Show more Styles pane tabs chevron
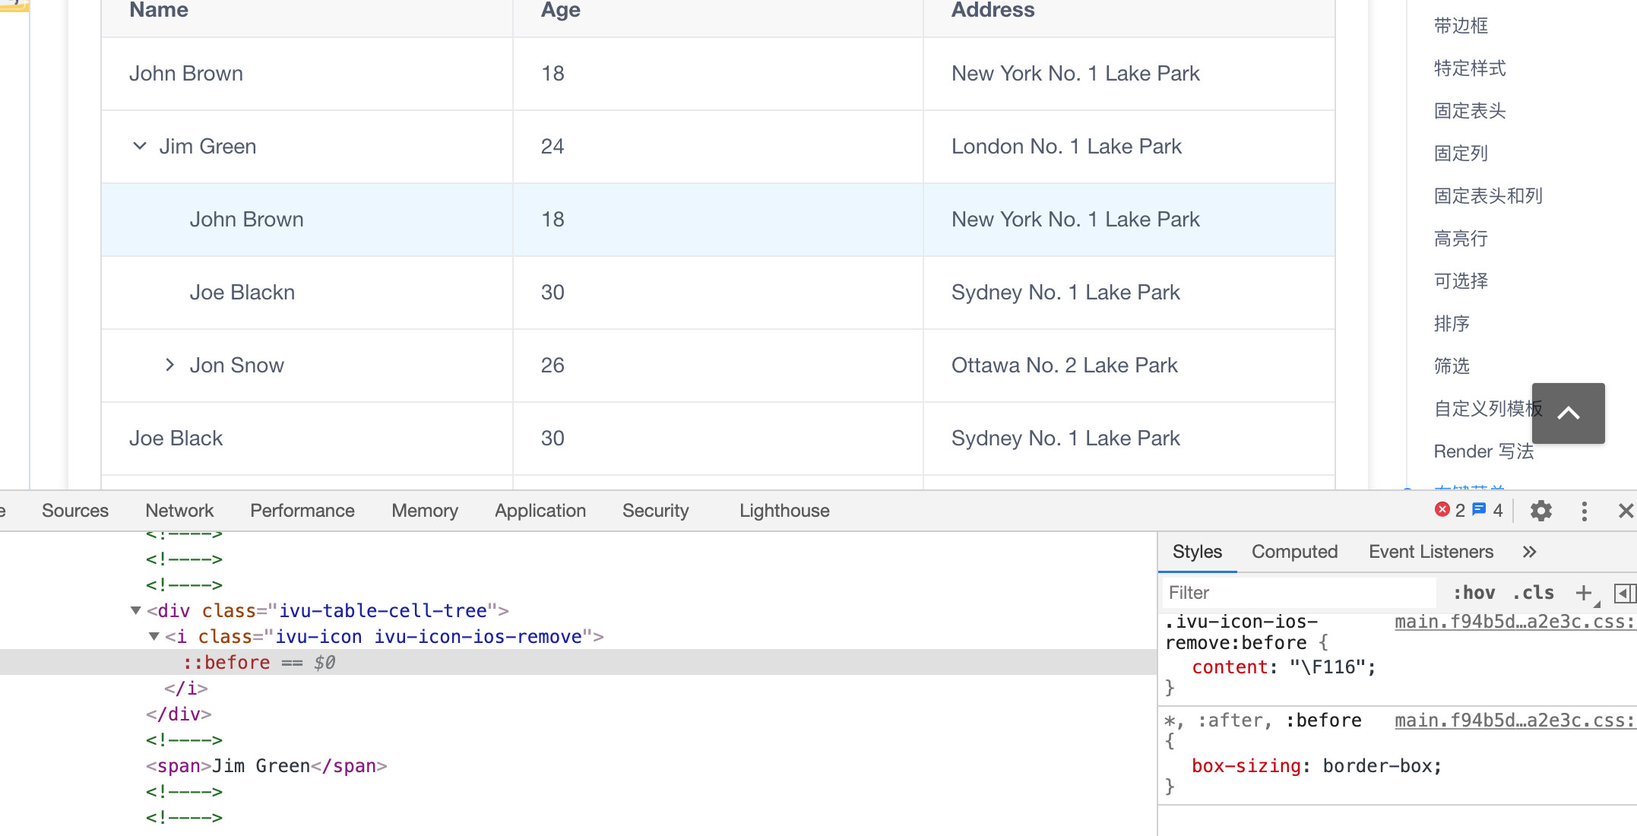 point(1529,552)
